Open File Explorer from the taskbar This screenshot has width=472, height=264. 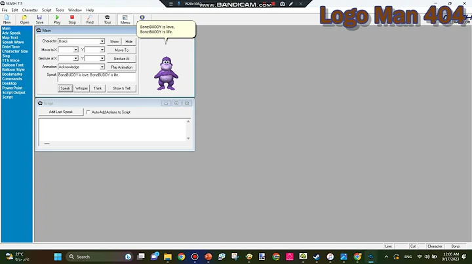tap(168, 257)
